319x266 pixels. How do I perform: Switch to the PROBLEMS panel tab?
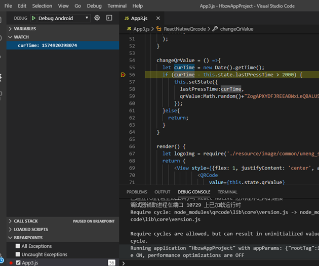[137, 192]
